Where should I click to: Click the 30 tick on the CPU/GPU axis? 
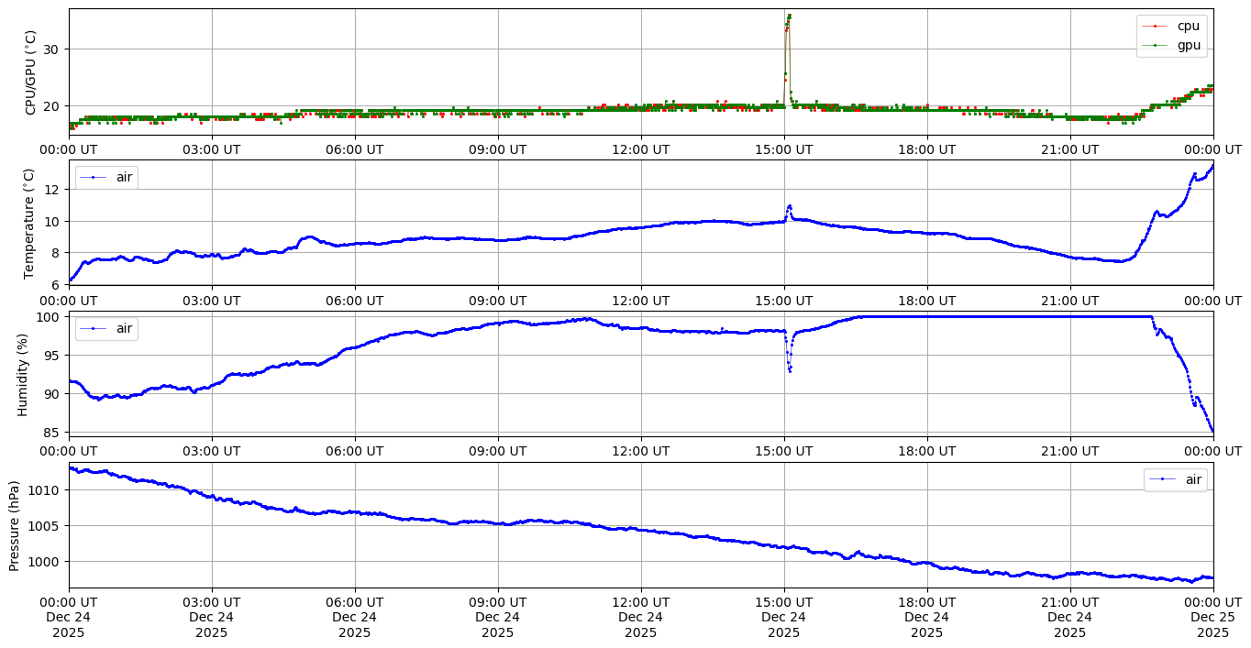tap(52, 49)
